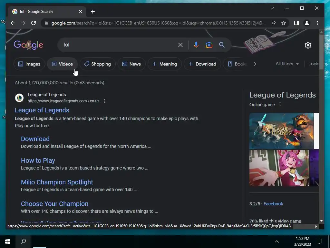Click the Google doodle logo
The image size is (330, 248).
(x=28, y=45)
